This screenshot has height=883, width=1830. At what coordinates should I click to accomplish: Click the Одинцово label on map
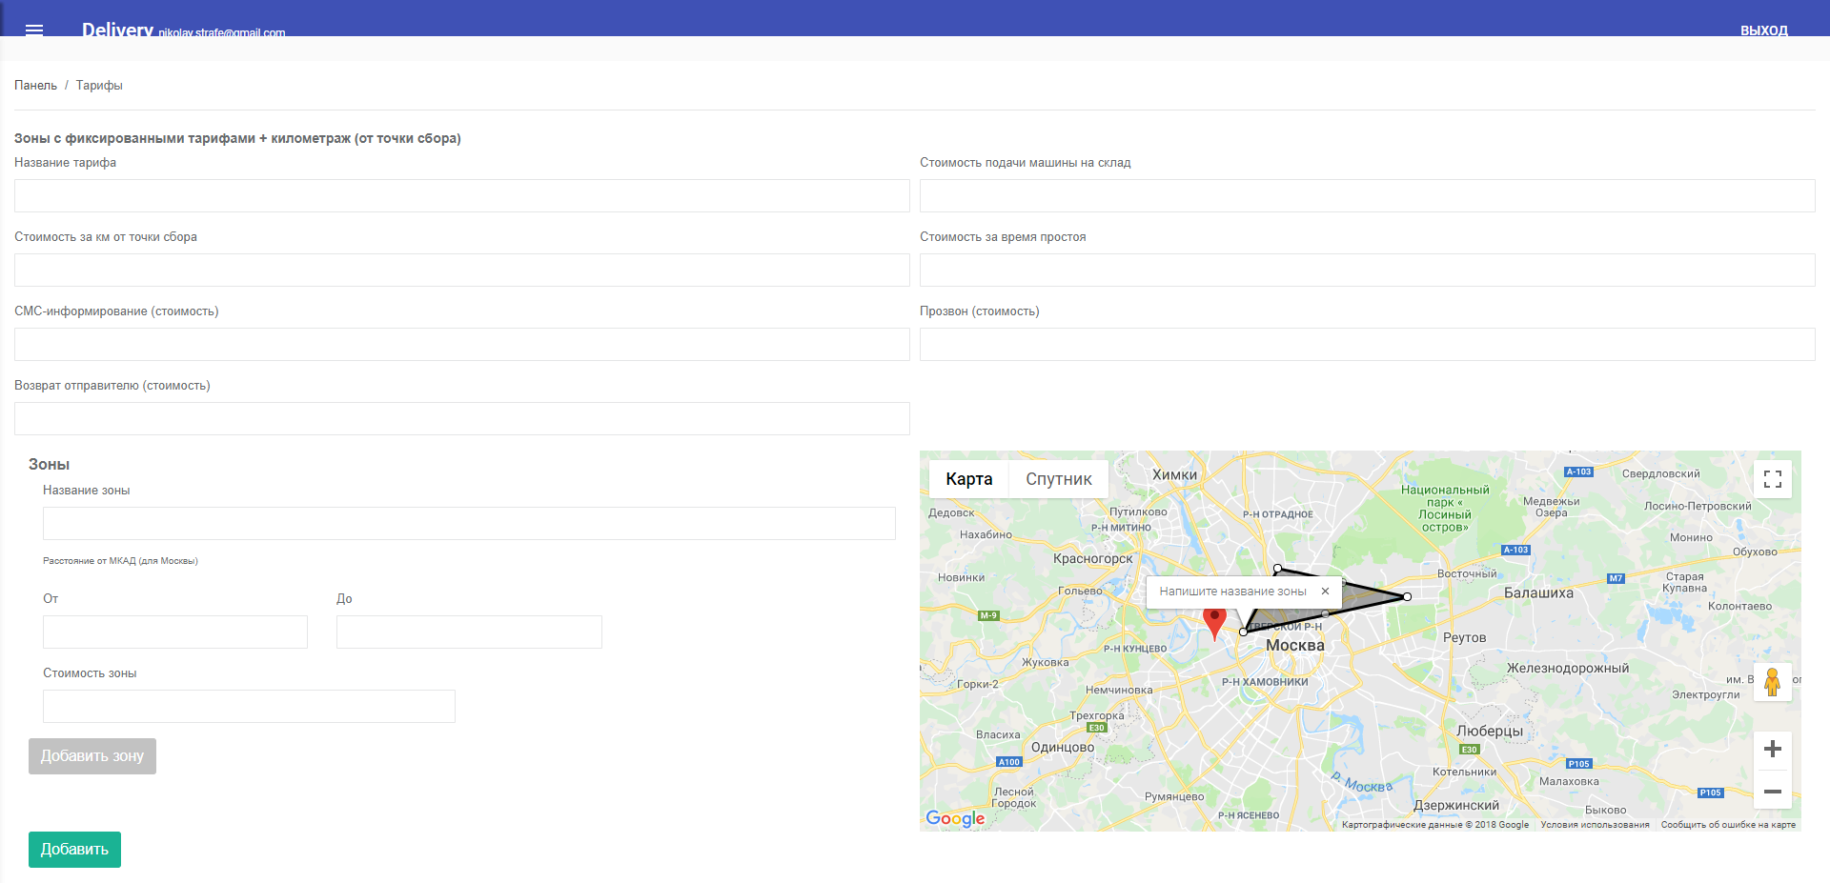pyautogui.click(x=1063, y=747)
